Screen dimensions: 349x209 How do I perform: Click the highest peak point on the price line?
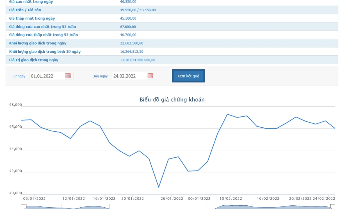pyautogui.click(x=227, y=114)
